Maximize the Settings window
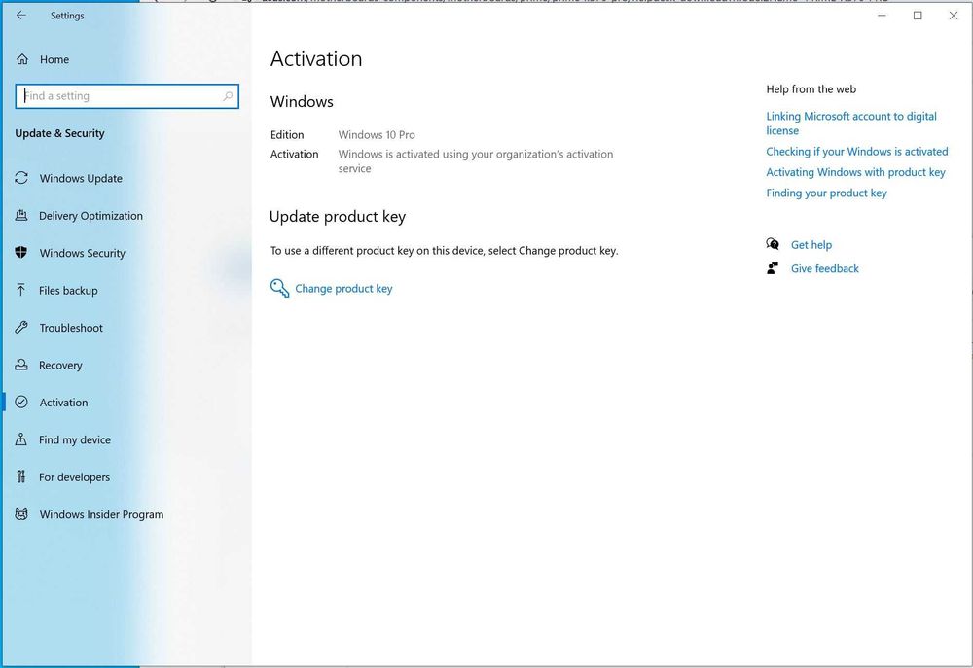Screen dimensions: 973x668 point(918,15)
